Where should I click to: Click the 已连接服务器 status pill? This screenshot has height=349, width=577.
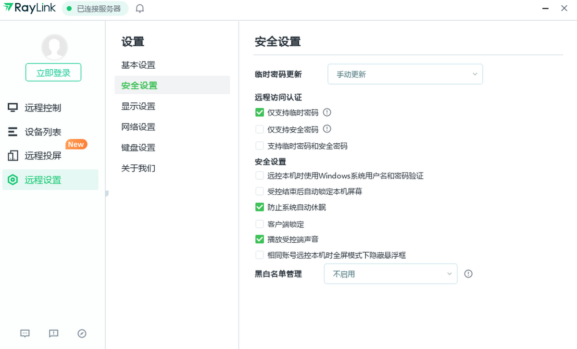pyautogui.click(x=95, y=9)
